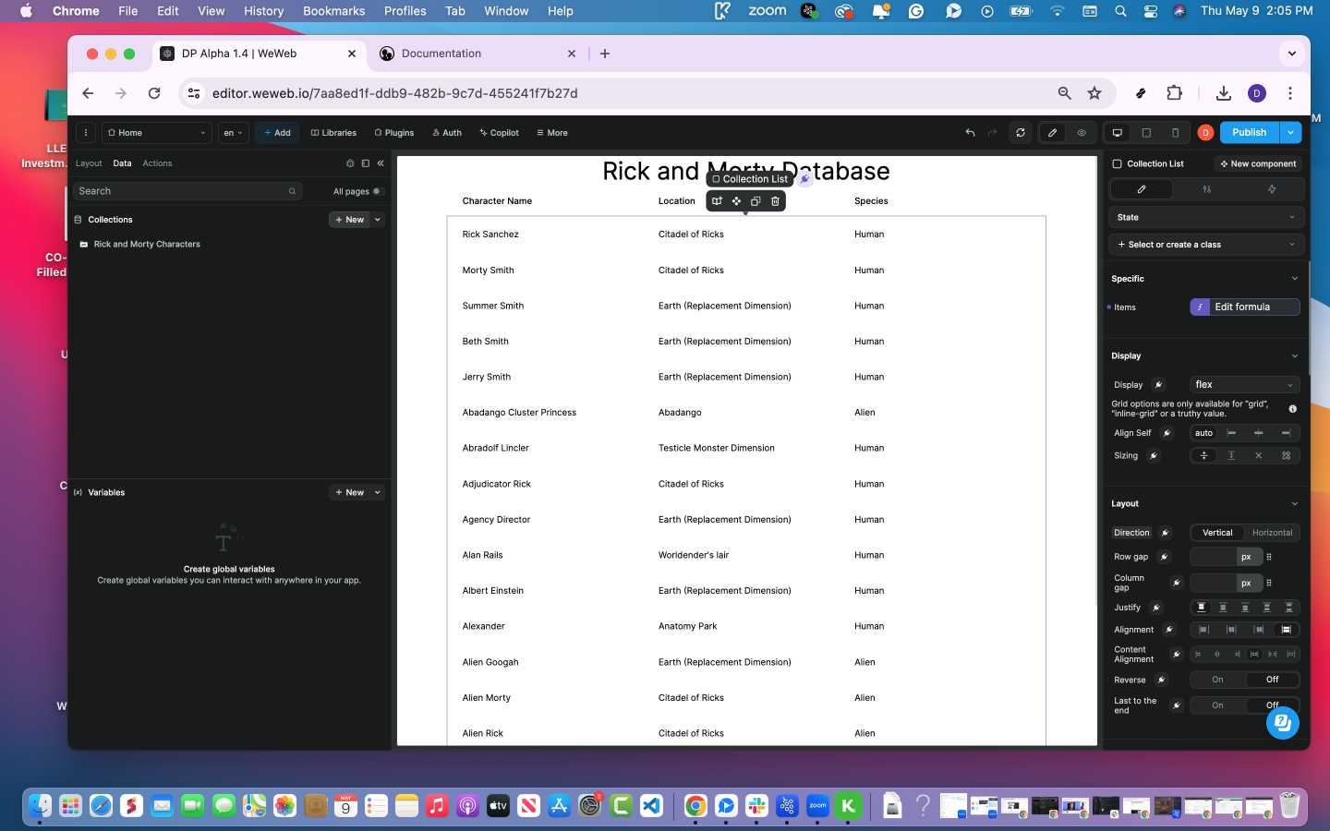This screenshot has width=1330, height=831.
Task: Click Edit formula for Items
Action: (x=1244, y=307)
